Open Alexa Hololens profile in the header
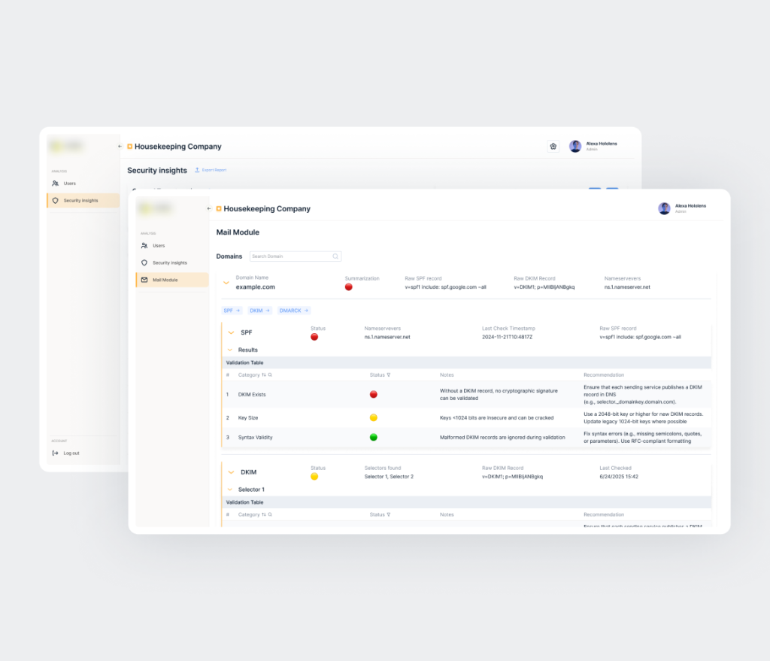 tap(675, 208)
